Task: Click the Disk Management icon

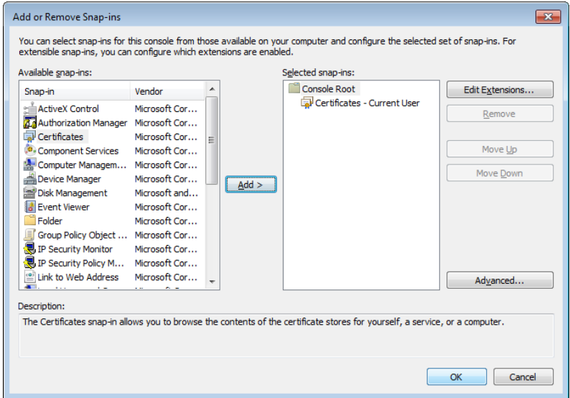Action: click(30, 193)
